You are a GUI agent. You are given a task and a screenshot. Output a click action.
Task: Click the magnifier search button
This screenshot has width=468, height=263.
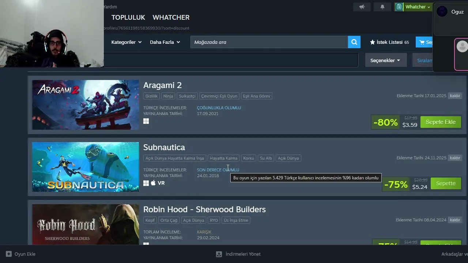(x=354, y=42)
